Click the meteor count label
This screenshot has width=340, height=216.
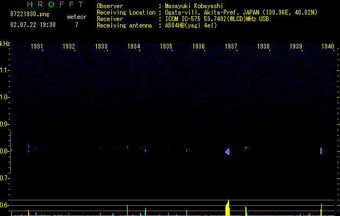tap(77, 17)
